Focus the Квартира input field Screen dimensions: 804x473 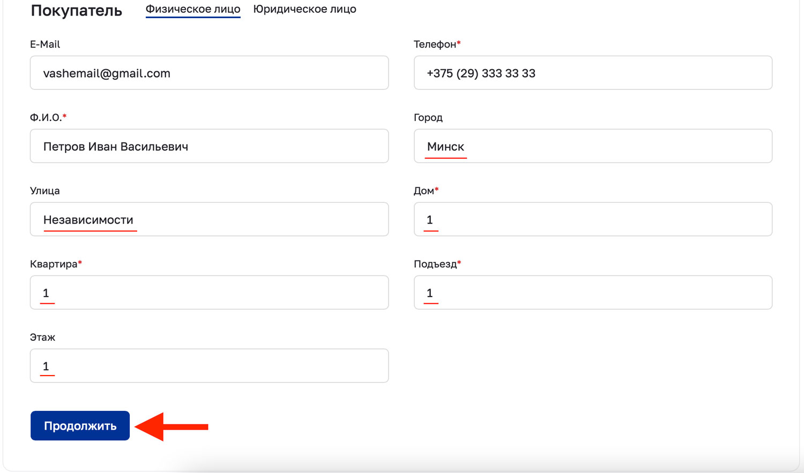[209, 293]
